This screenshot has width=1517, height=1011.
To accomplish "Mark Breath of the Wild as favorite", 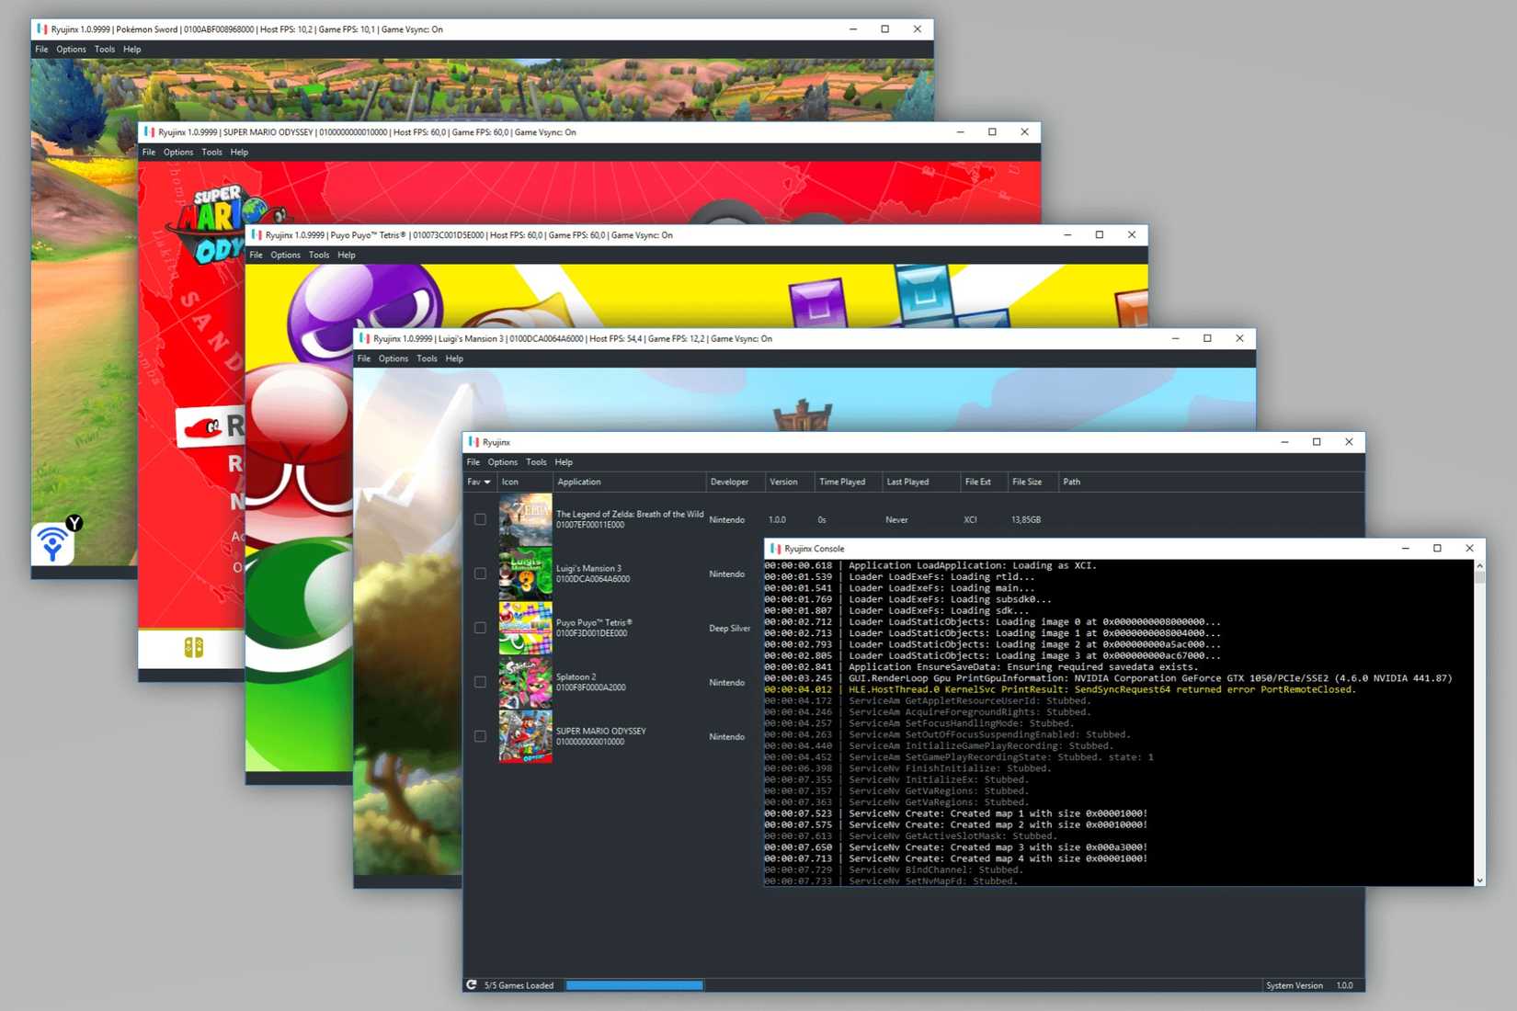I will click(x=479, y=518).
